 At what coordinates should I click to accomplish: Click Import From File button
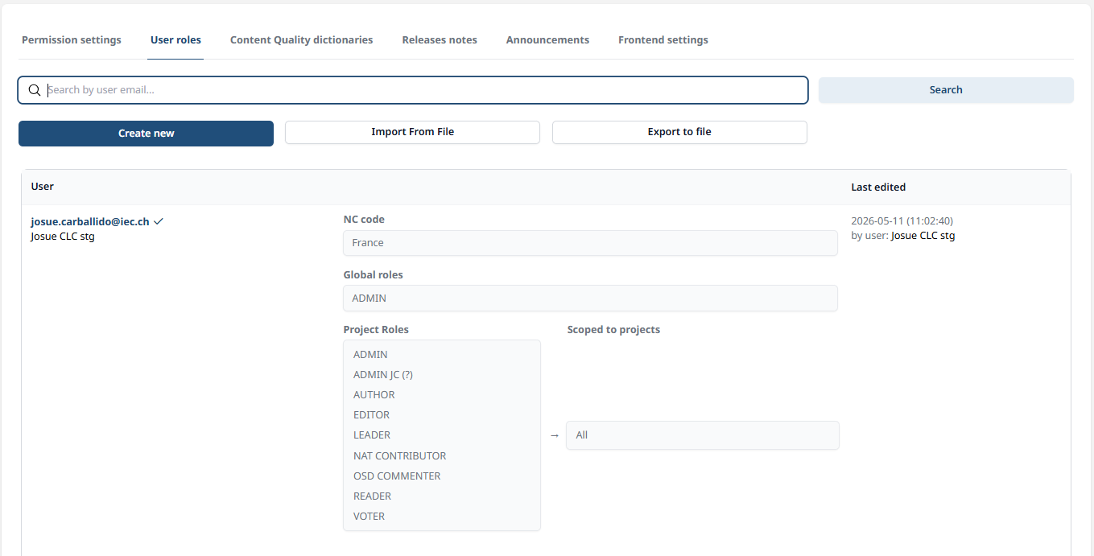(412, 132)
